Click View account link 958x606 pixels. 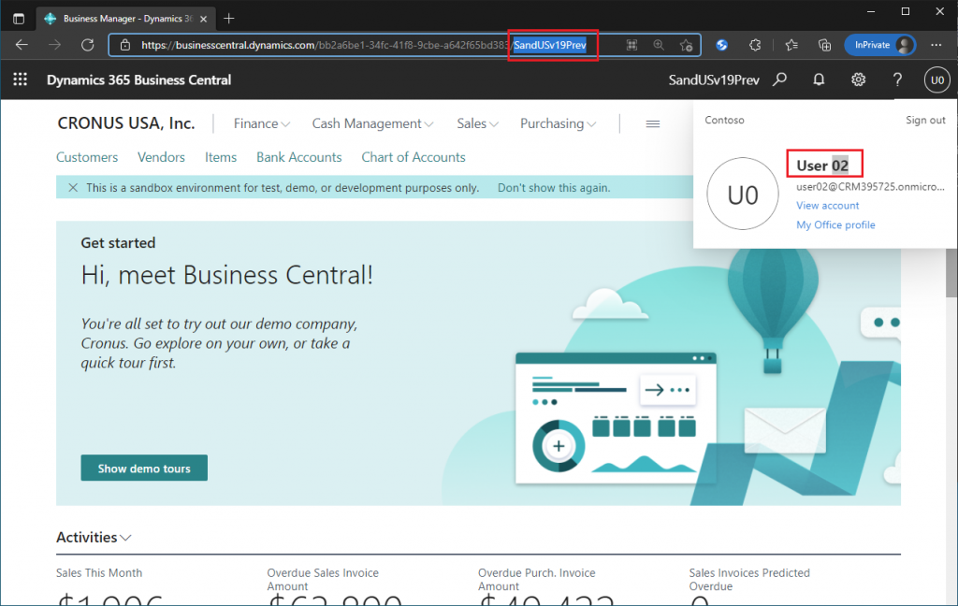pyautogui.click(x=827, y=205)
